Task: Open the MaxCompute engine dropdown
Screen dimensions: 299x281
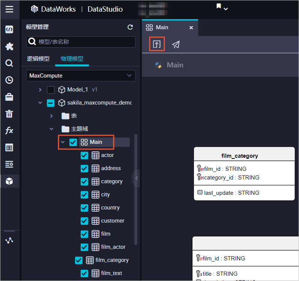Action: 81,76
